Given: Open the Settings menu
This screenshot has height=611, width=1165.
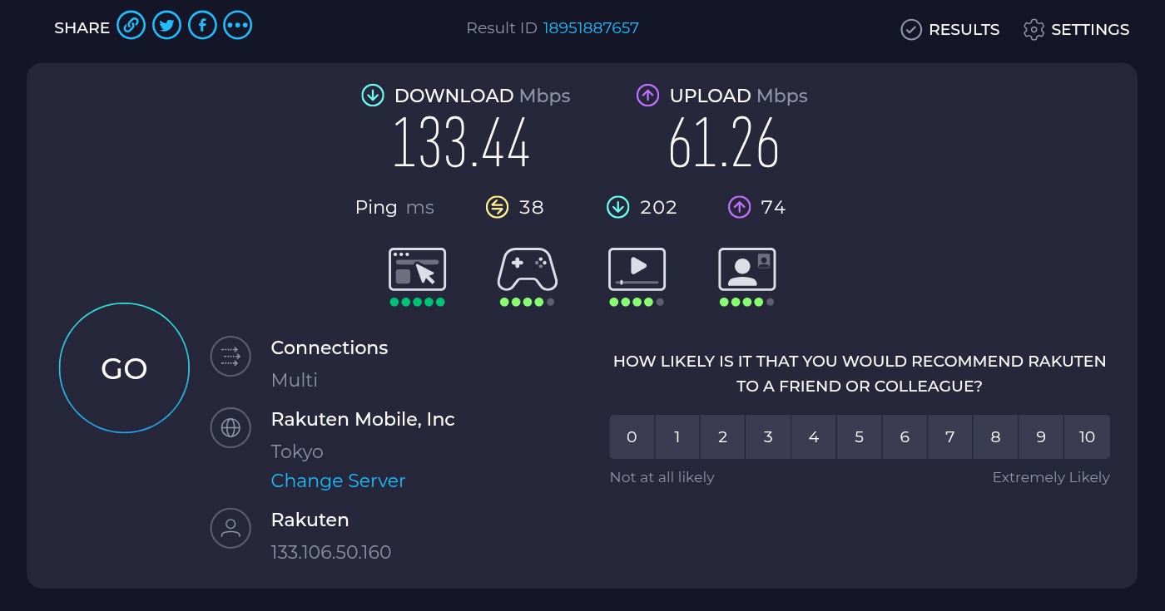Looking at the screenshot, I should (x=1076, y=30).
